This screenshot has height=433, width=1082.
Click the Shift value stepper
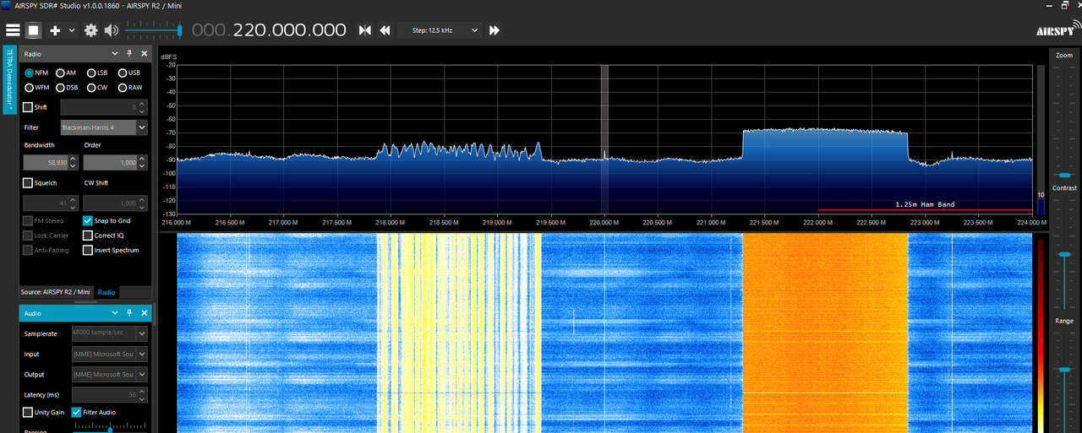tap(142, 107)
